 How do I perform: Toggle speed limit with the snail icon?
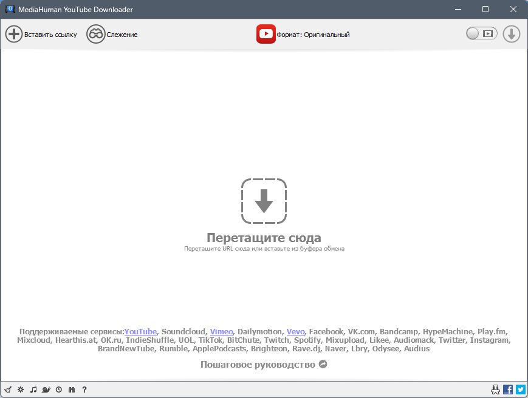click(46, 390)
